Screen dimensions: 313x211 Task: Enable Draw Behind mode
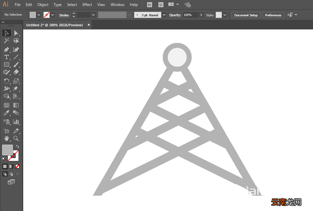coord(11,174)
